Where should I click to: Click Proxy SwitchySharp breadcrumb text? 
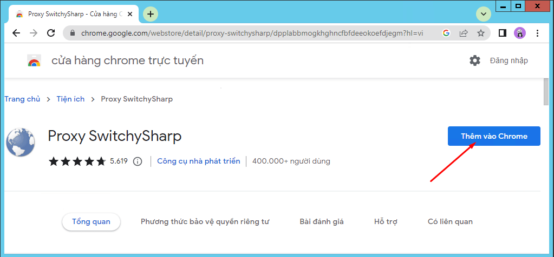point(136,99)
